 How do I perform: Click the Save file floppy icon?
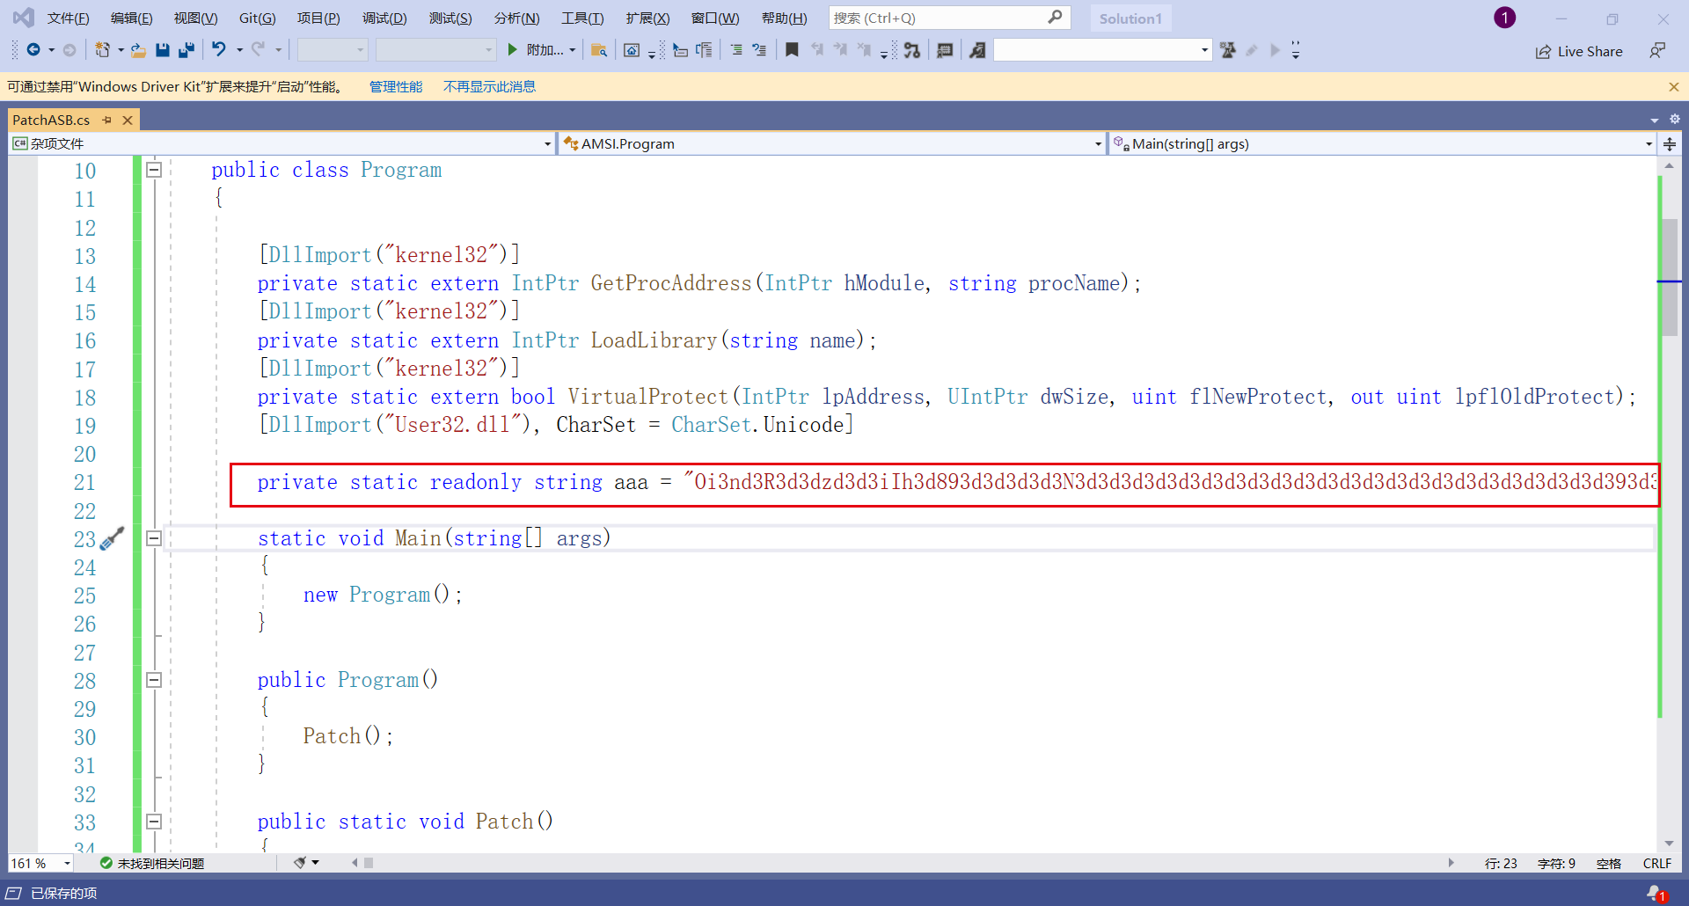point(162,50)
